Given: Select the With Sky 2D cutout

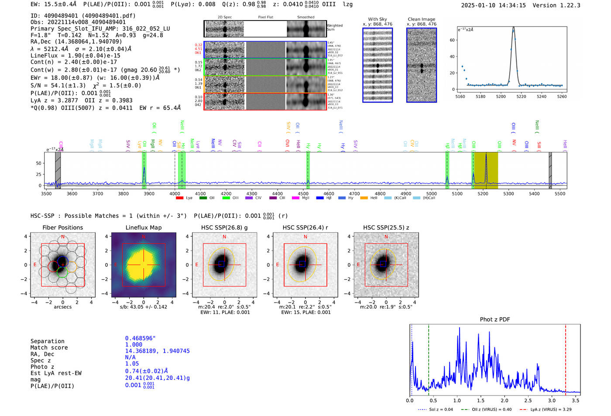Looking at the screenshot, I should [x=378, y=65].
